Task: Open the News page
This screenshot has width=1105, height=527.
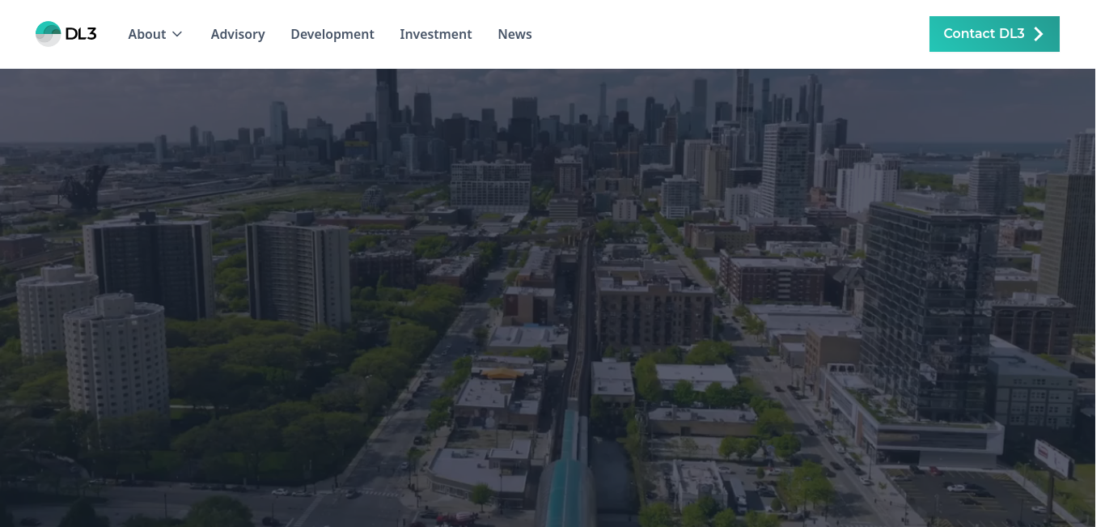Action: point(514,34)
